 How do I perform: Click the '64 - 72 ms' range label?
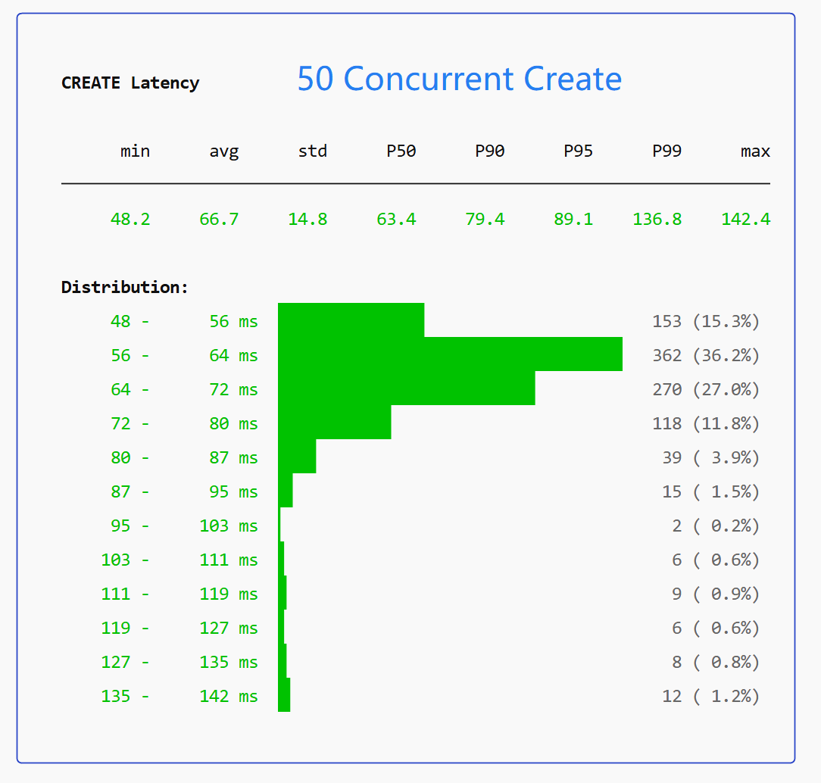184,389
